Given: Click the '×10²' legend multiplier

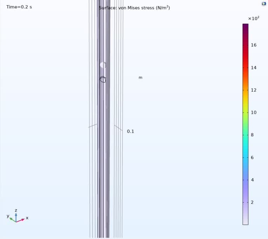Looking at the screenshot, I should [x=254, y=18].
